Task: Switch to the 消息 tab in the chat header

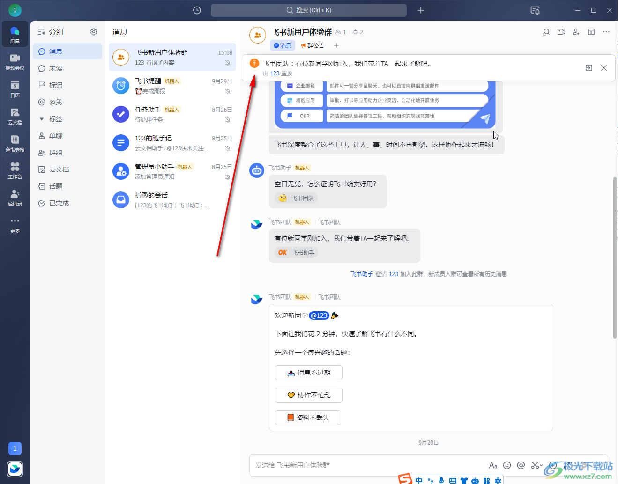Action: 283,45
